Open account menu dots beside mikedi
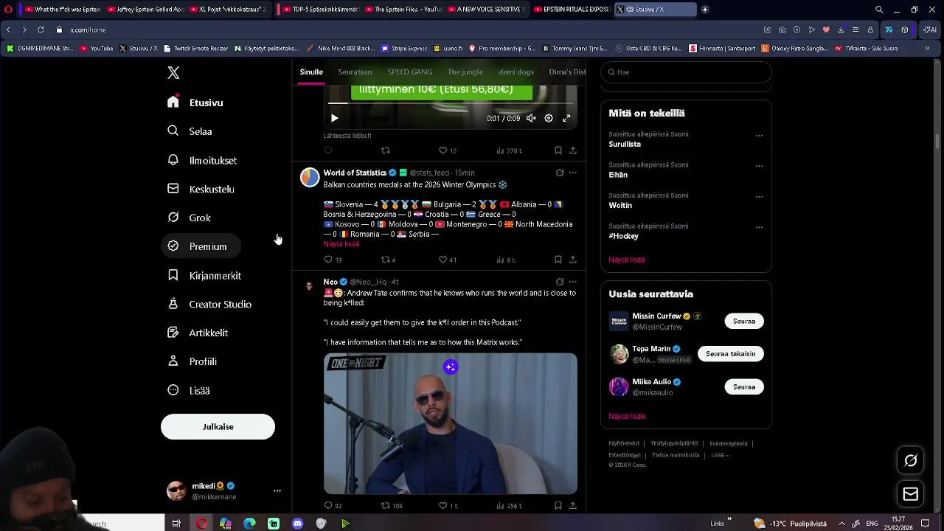The width and height of the screenshot is (944, 531). point(277,490)
